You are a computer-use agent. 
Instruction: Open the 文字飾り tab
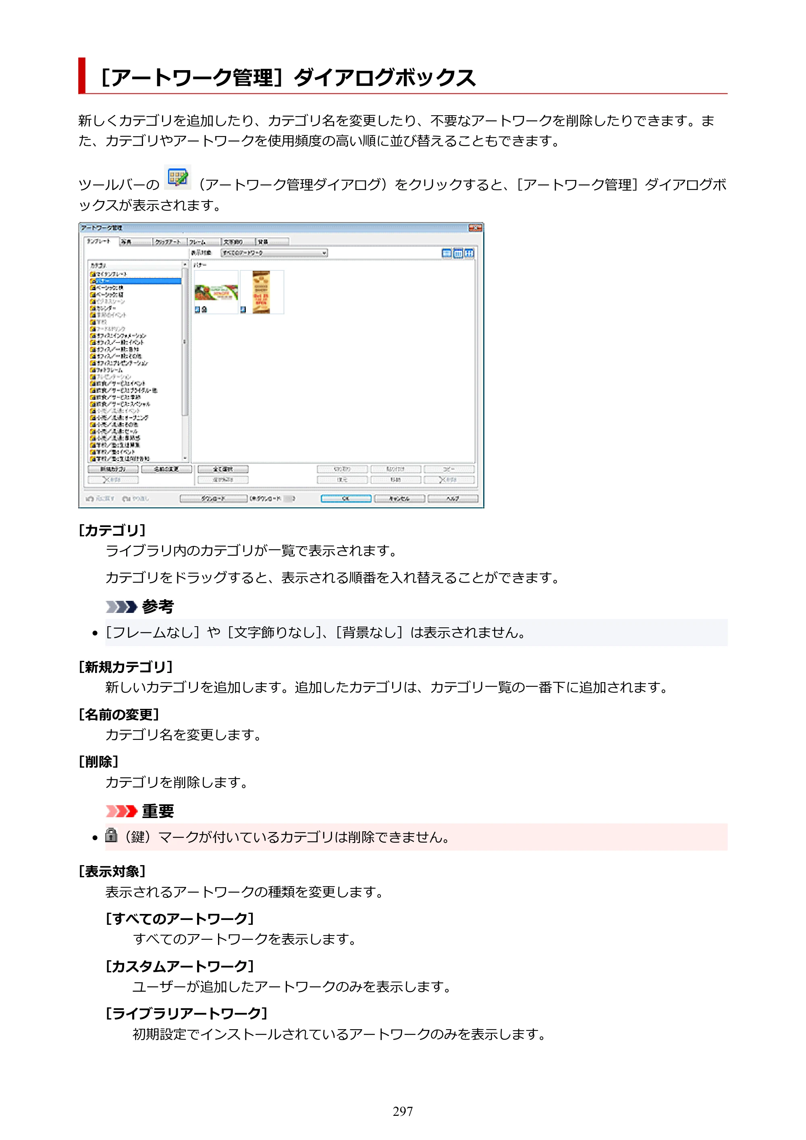238,242
